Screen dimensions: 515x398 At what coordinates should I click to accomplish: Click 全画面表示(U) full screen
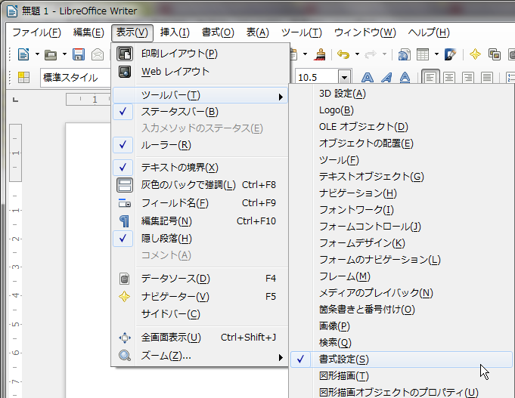(200, 338)
